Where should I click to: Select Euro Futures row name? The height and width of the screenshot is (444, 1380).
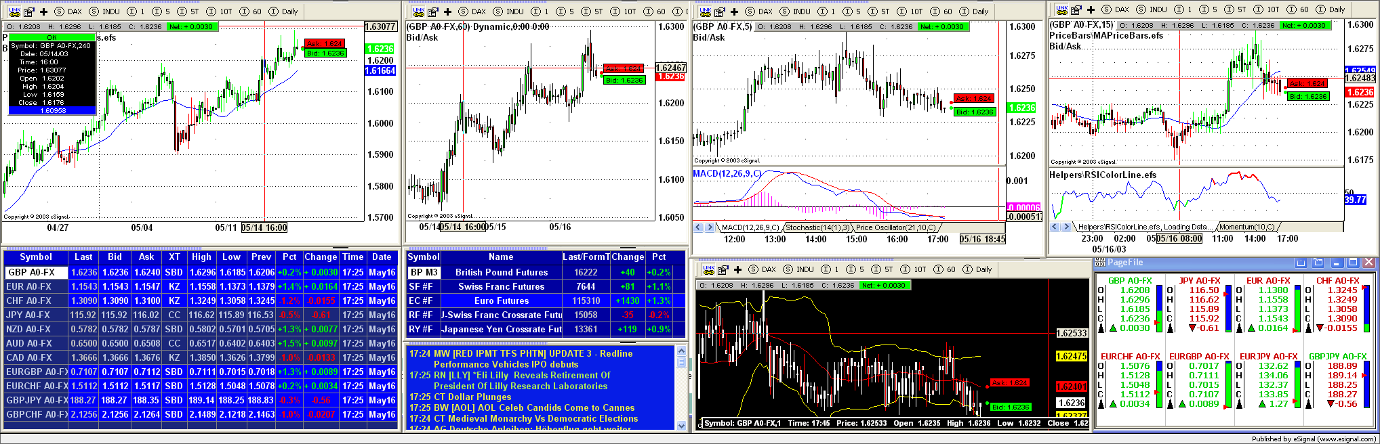[x=502, y=301]
